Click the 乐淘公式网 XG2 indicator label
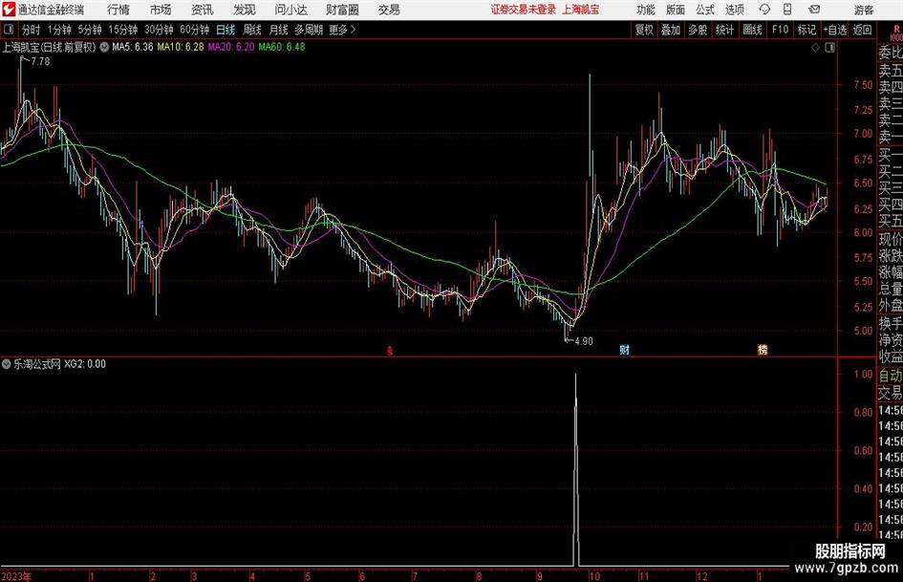903x582 pixels. pos(60,364)
